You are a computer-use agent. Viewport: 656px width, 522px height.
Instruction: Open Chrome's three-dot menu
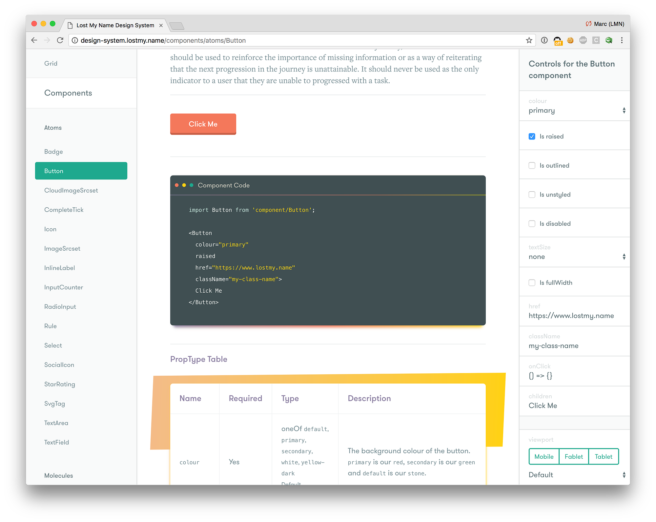622,40
